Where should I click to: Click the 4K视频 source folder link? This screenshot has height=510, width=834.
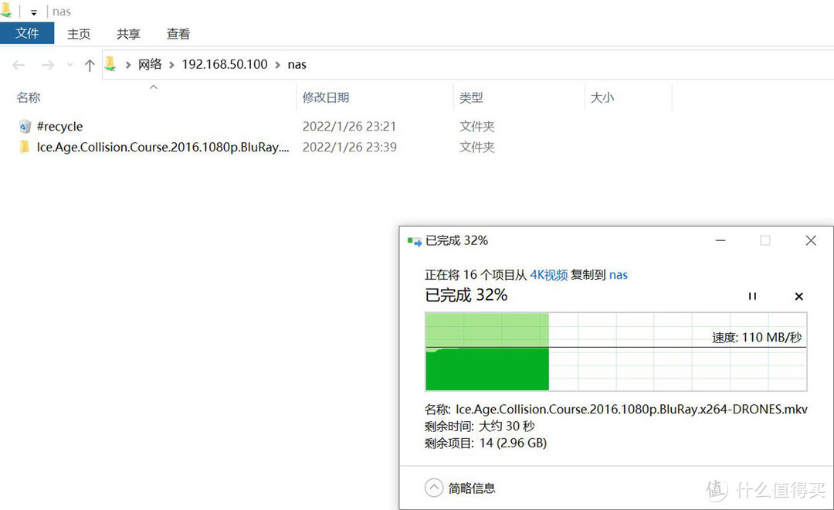(548, 274)
